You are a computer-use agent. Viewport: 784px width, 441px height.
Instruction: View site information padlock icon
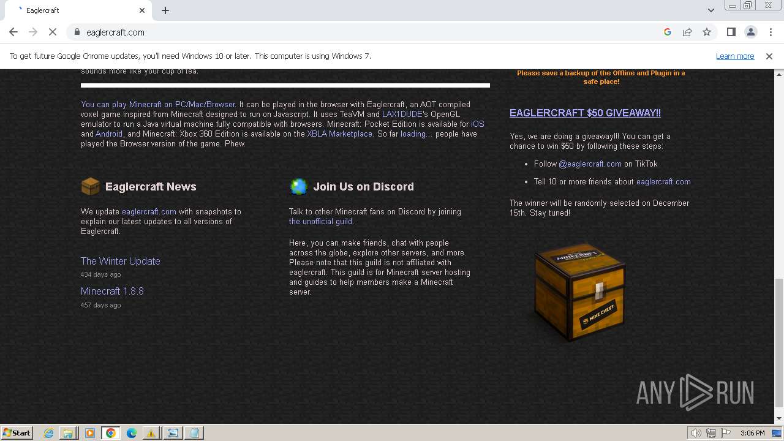coord(77,32)
